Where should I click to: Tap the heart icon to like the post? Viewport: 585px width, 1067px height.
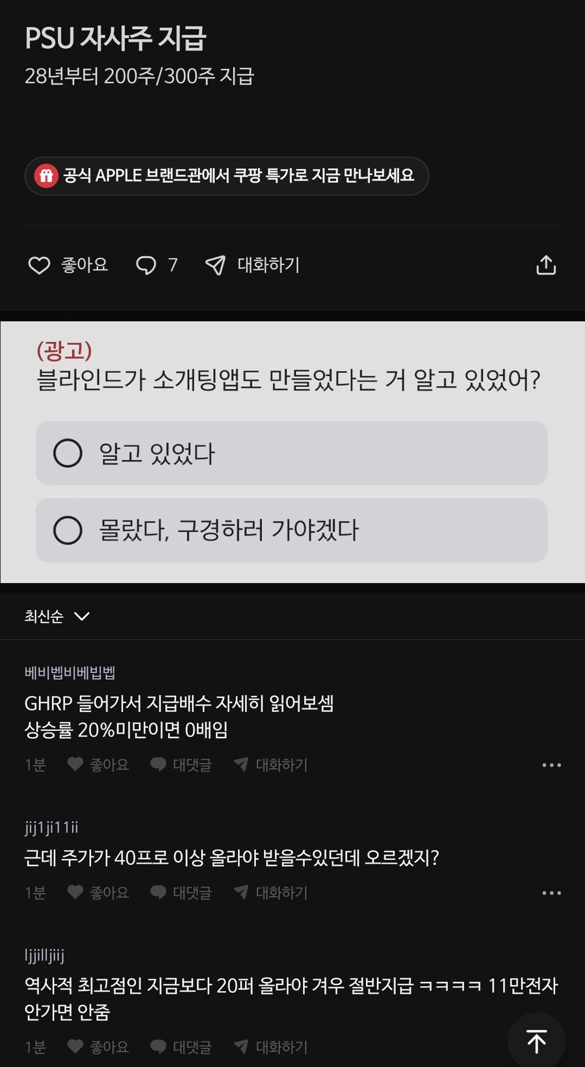pos(39,265)
